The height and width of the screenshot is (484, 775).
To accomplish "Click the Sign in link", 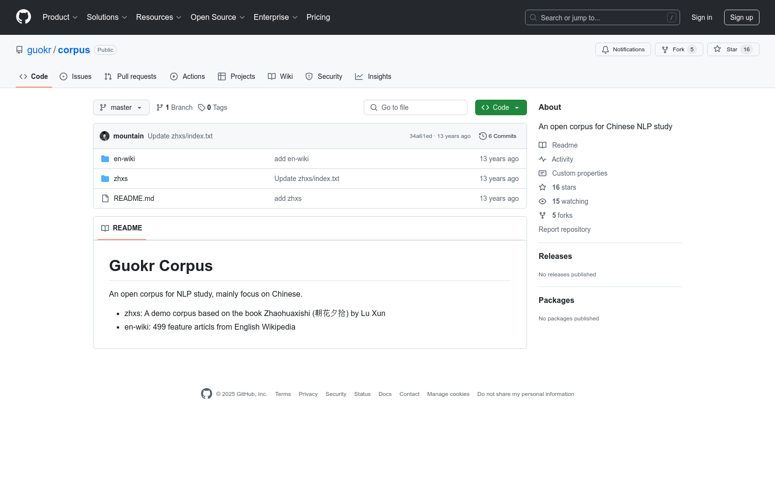I will (x=702, y=17).
